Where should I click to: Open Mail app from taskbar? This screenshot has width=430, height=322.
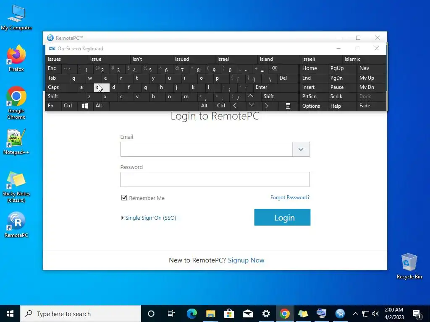(x=248, y=314)
